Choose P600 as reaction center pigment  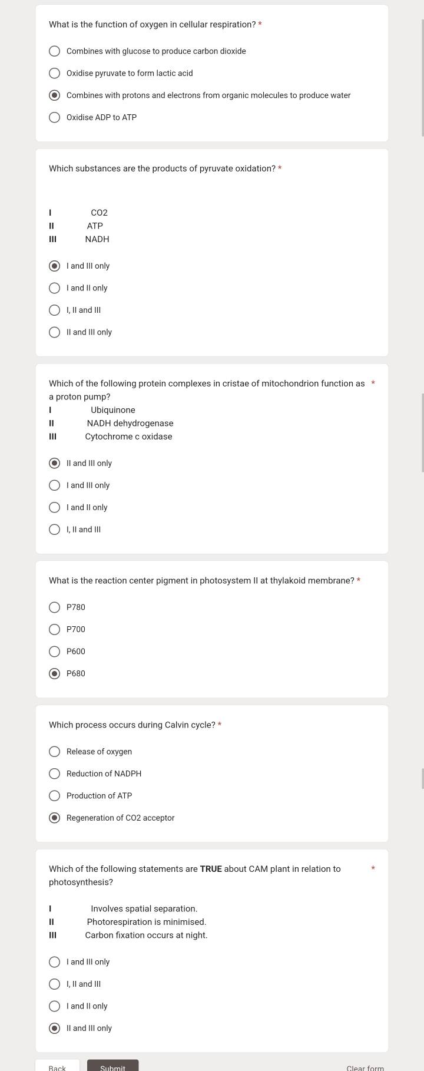tap(54, 651)
